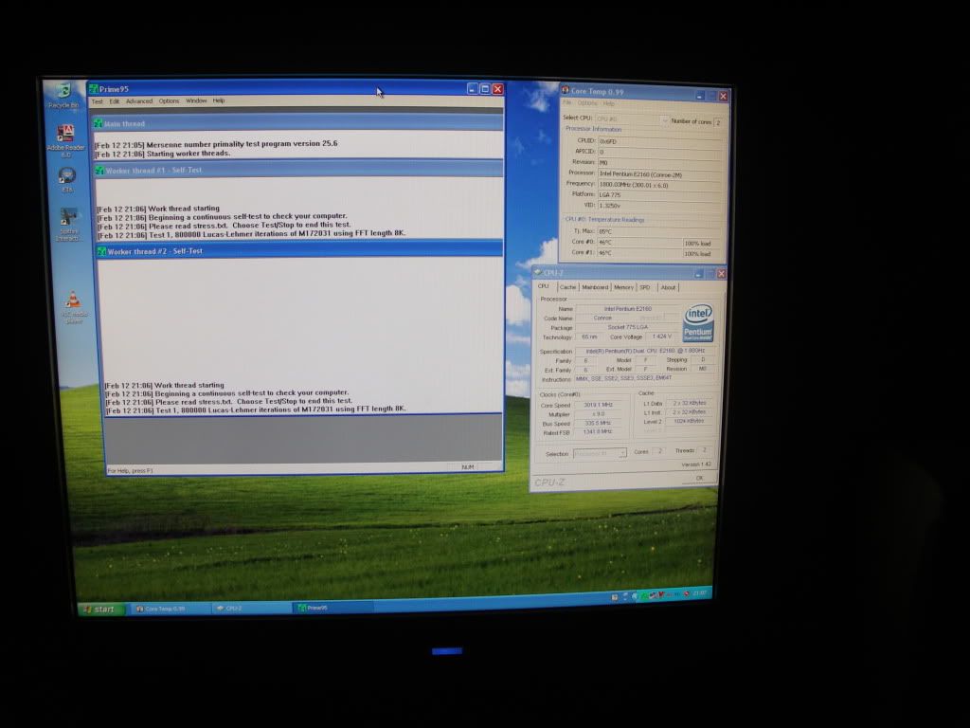
Task: Maximize the Prime95 window
Action: point(485,89)
